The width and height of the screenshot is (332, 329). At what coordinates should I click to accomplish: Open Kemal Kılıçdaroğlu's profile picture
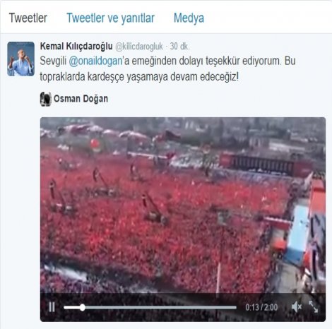(x=20, y=59)
